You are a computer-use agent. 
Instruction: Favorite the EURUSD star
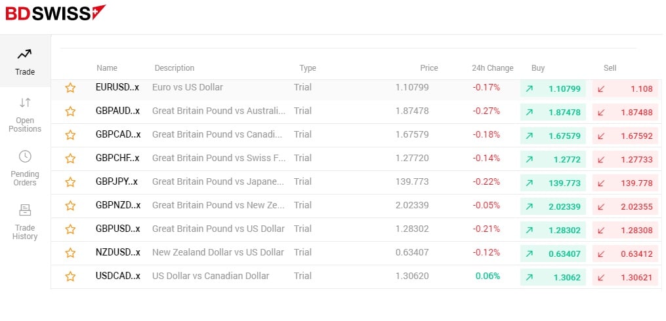coord(70,88)
